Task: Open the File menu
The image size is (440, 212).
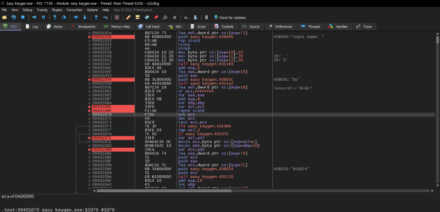Action: (x=4, y=10)
